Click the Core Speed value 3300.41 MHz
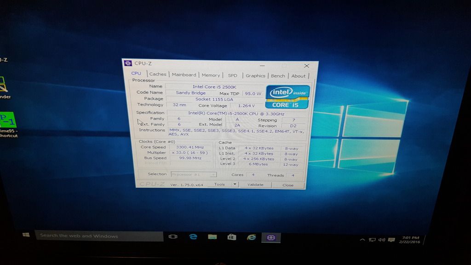Image resolution: width=471 pixels, height=265 pixels. pos(190,147)
